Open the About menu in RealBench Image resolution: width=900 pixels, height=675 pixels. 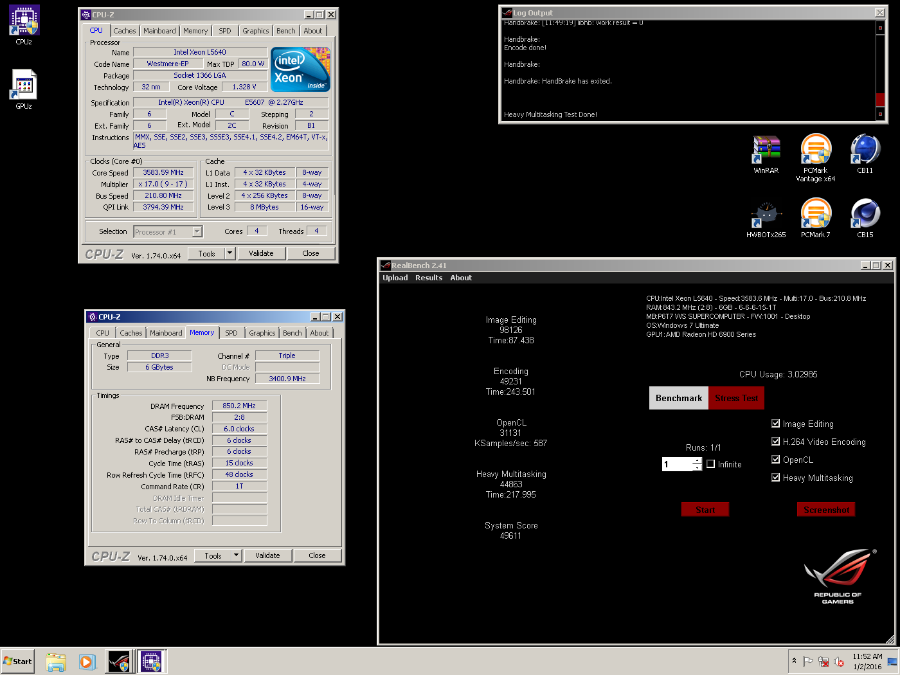pyautogui.click(x=461, y=278)
